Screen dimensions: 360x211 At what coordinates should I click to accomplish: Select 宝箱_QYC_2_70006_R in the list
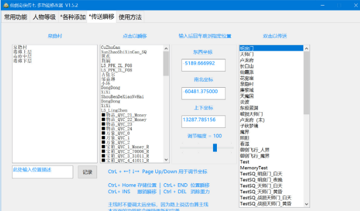[125, 151]
